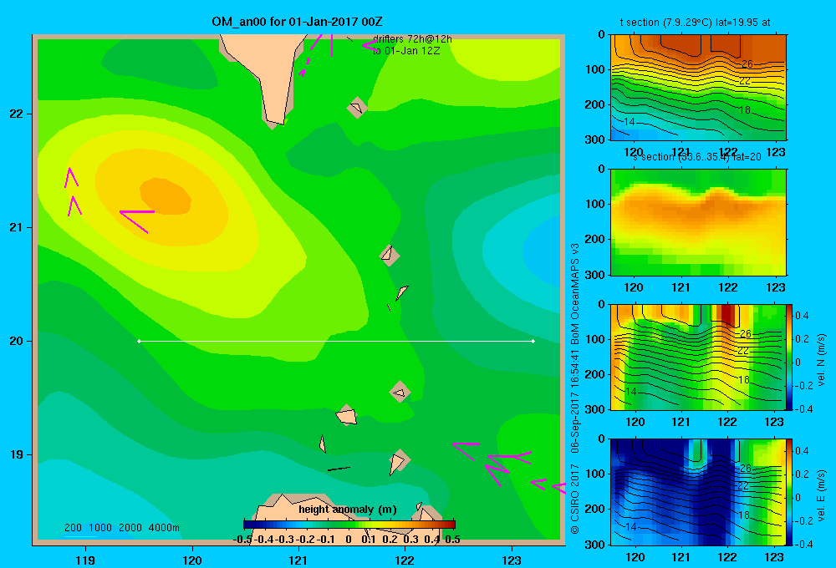Click the map title OM_an00 for 01-Jan-2017 00Z
Screen dimensions: 836x568
tap(297, 22)
